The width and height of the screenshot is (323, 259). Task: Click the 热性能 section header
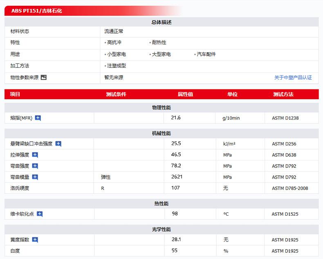click(161, 203)
